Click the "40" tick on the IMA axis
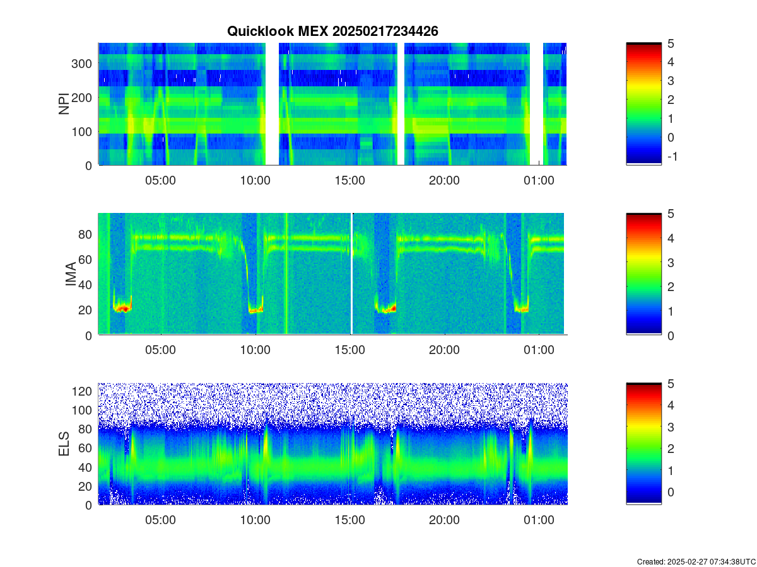The width and height of the screenshot is (757, 567). click(x=86, y=285)
